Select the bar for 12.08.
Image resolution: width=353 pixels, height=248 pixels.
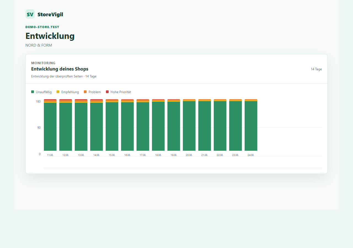click(66, 125)
